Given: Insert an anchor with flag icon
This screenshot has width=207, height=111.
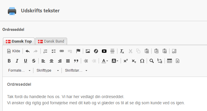Looking at the screenshot, I should pos(78,51).
